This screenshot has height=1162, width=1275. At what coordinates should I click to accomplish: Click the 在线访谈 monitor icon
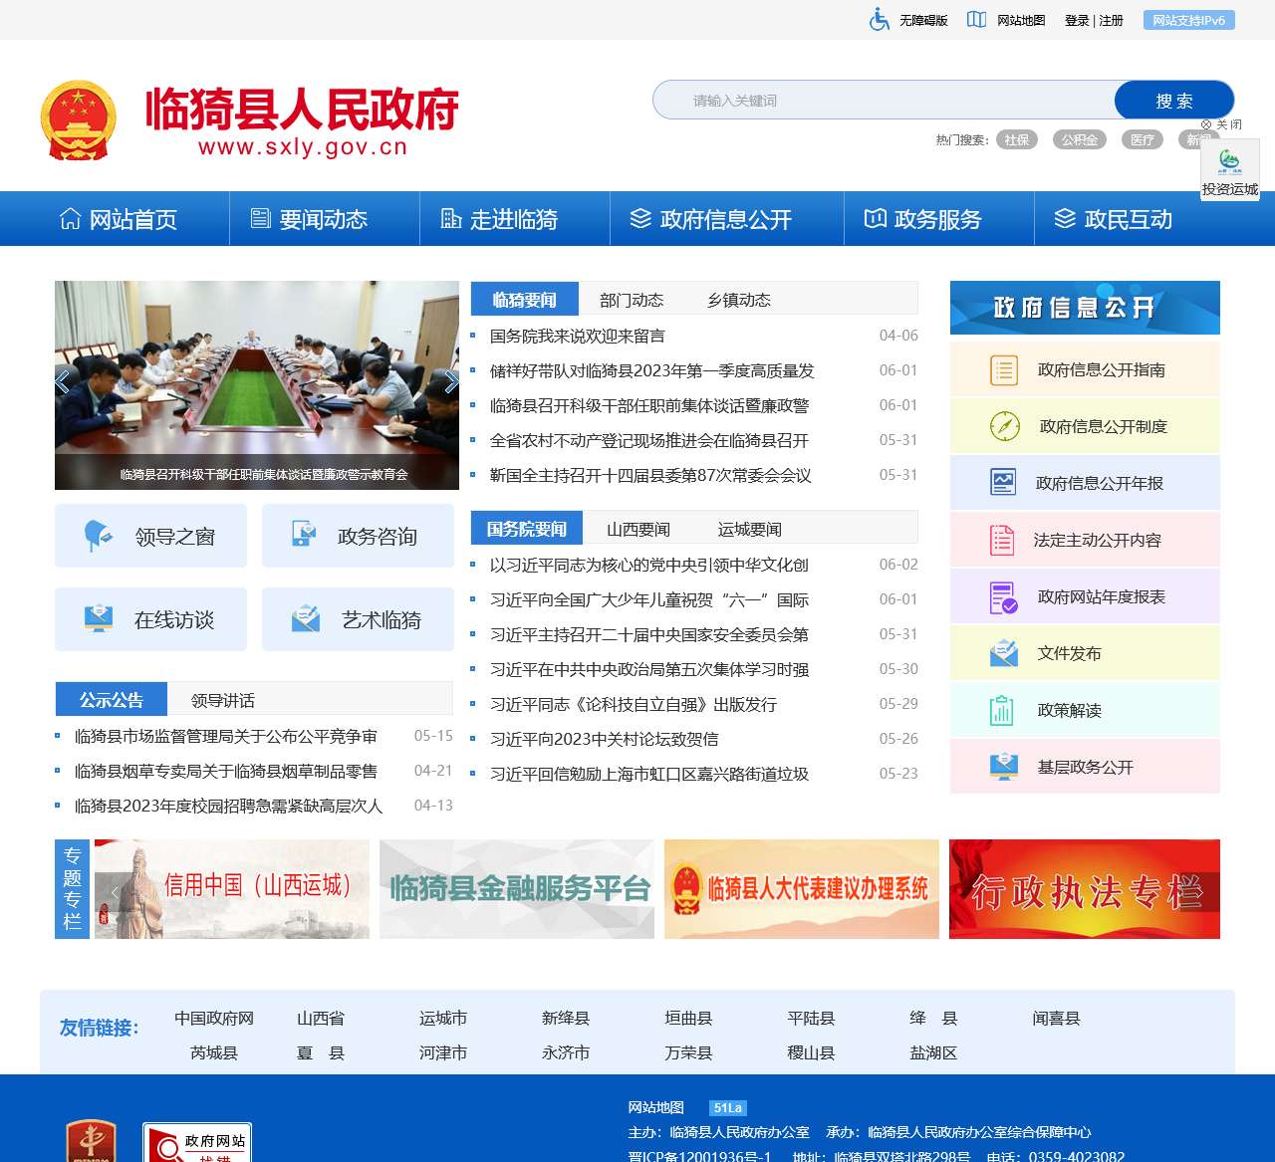pyautogui.click(x=98, y=619)
